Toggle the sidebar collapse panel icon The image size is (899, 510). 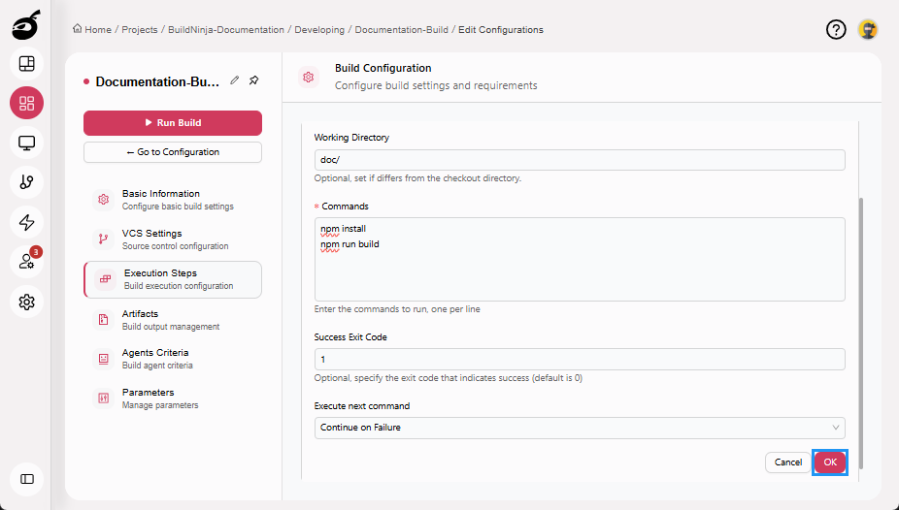26,479
